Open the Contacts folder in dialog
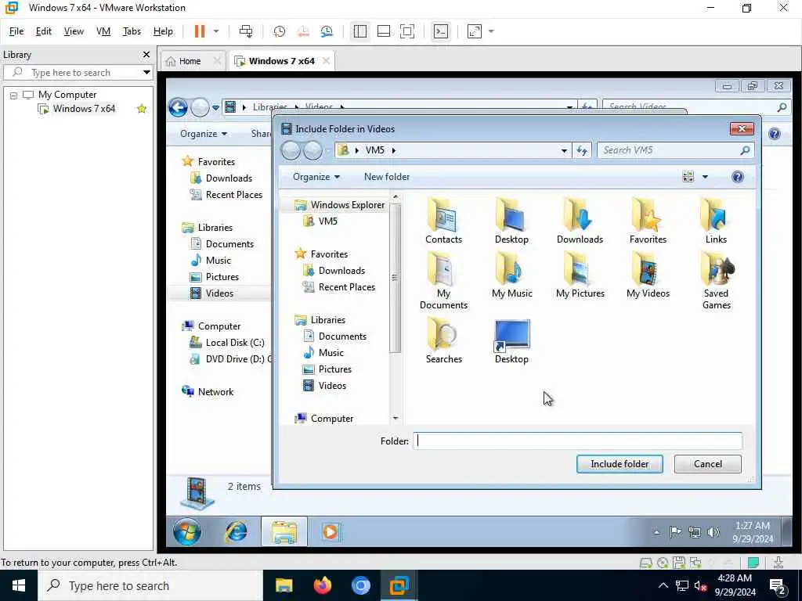Viewport: 802px width, 601px height. click(443, 221)
